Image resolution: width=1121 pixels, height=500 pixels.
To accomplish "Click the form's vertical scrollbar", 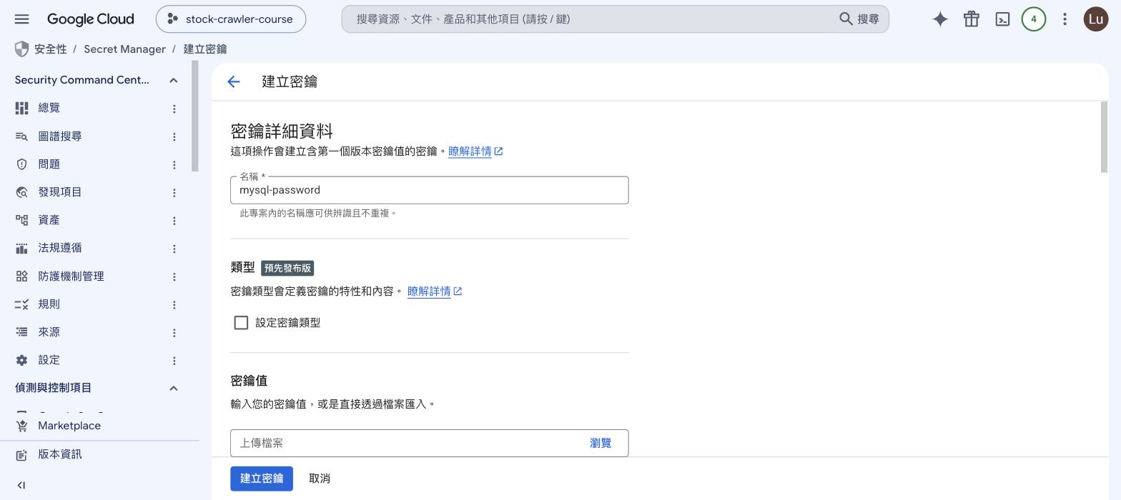I will tap(1104, 137).
